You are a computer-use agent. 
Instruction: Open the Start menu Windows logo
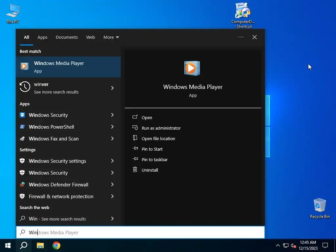pos(8,245)
